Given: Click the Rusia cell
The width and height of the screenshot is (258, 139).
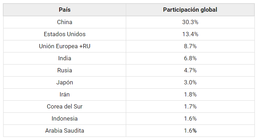Looking at the screenshot, I should (64, 70).
